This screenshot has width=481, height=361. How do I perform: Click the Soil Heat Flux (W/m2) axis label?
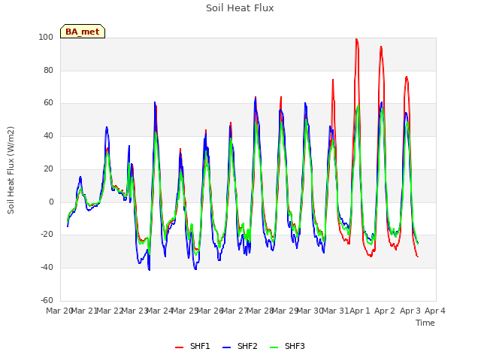[11, 170]
